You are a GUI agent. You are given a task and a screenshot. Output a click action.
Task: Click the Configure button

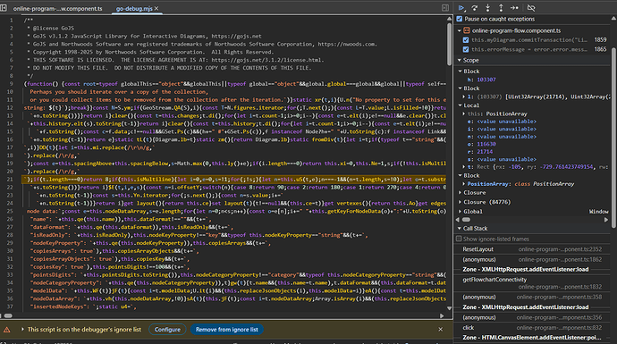click(167, 330)
